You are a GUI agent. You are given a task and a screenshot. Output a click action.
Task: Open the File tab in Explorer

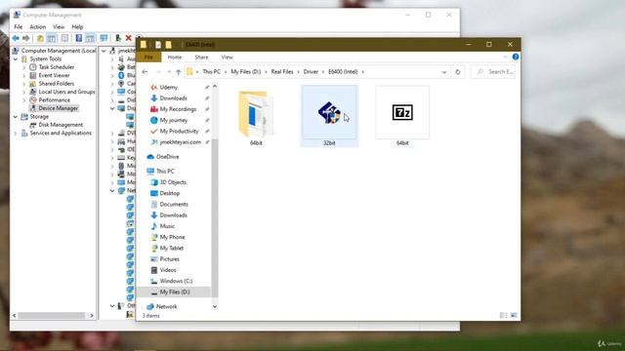[148, 58]
